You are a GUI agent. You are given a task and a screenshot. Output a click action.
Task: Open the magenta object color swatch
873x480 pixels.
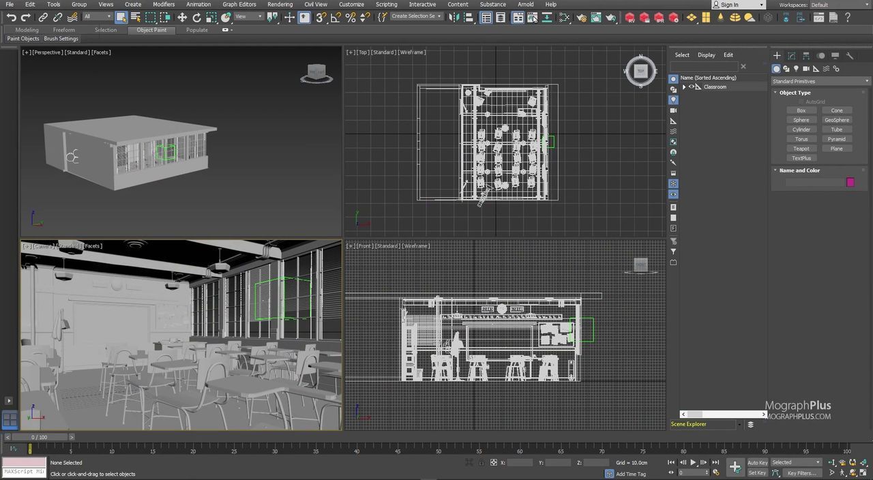(850, 182)
